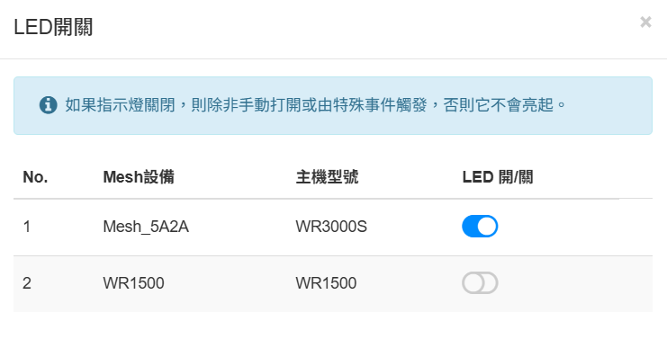Click the phrase 否則它不會亮起 in the notice

498,105
